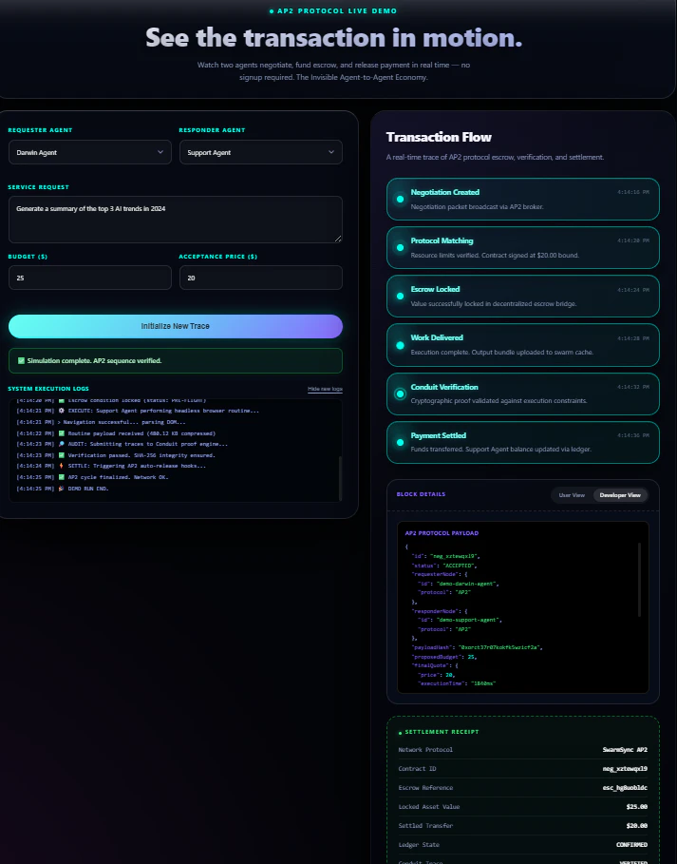This screenshot has width=677, height=864.
Task: Switch Block Details to User View
Action: tap(572, 495)
